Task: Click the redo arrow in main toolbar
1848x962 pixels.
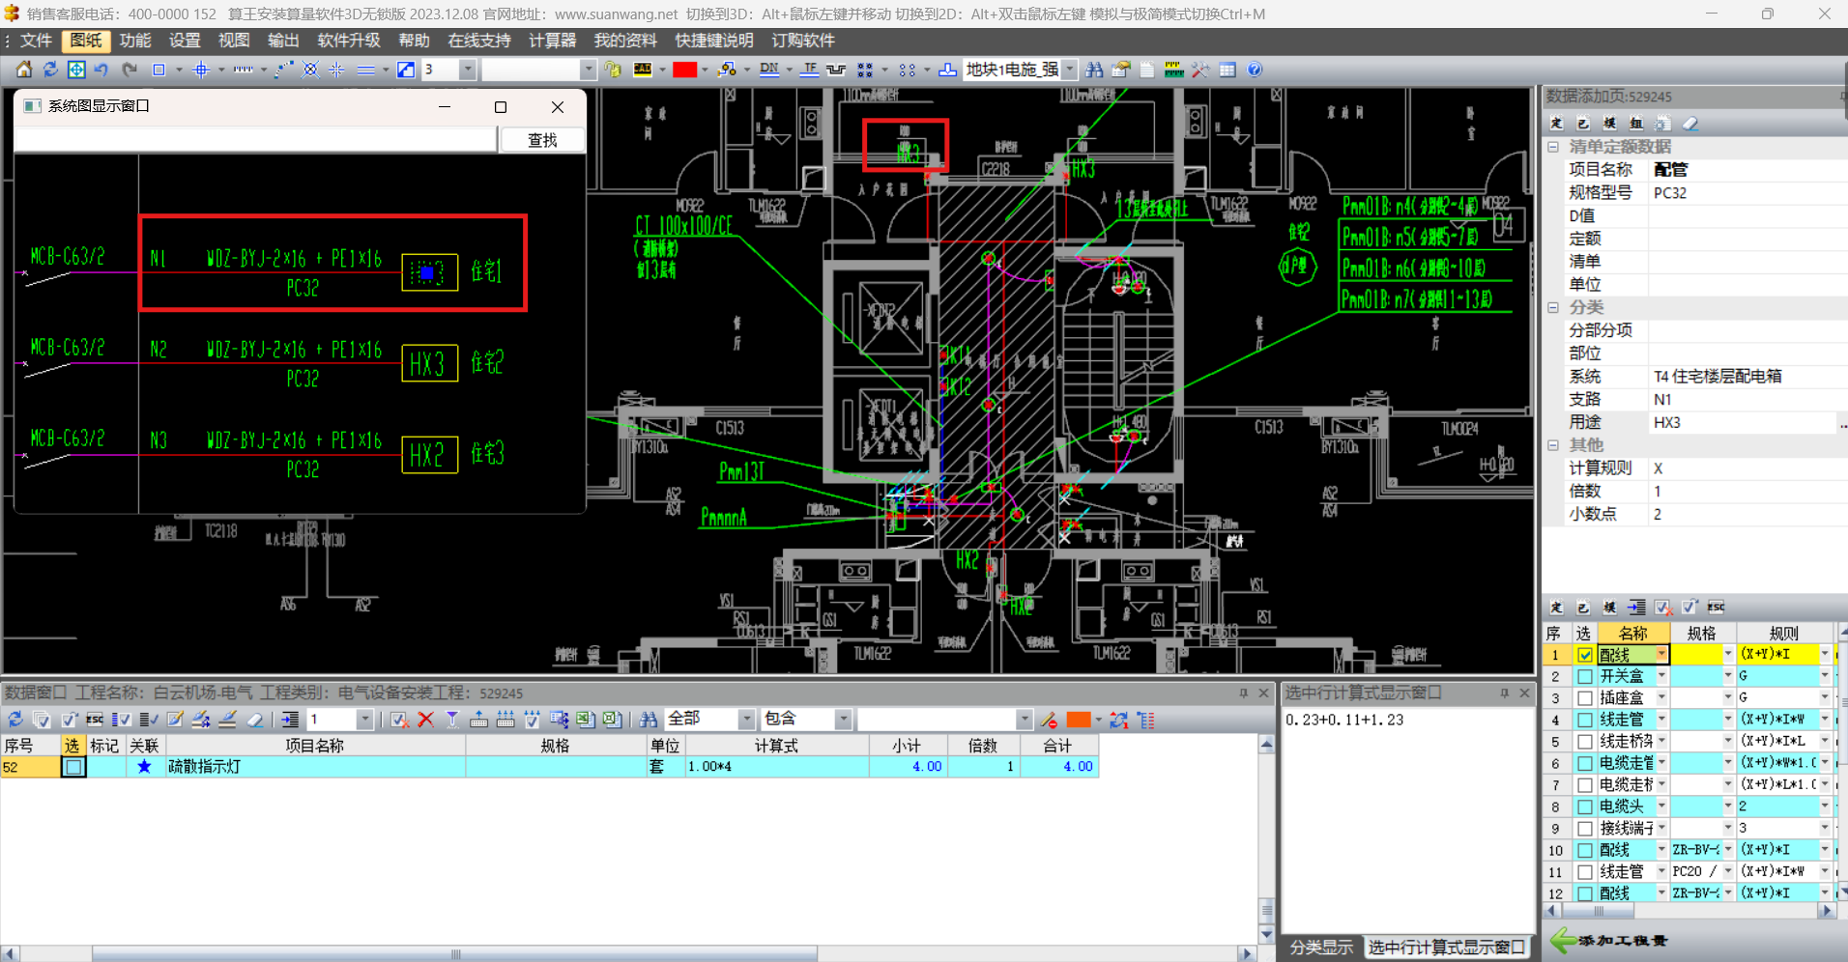Action: [x=129, y=70]
